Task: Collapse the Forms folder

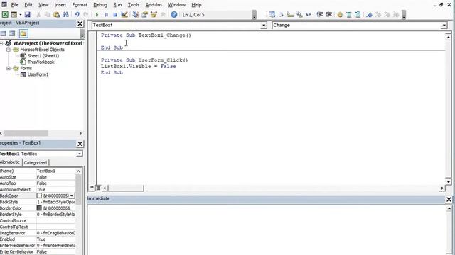Action: click(x=9, y=68)
